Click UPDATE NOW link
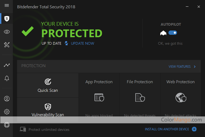 coord(82,43)
